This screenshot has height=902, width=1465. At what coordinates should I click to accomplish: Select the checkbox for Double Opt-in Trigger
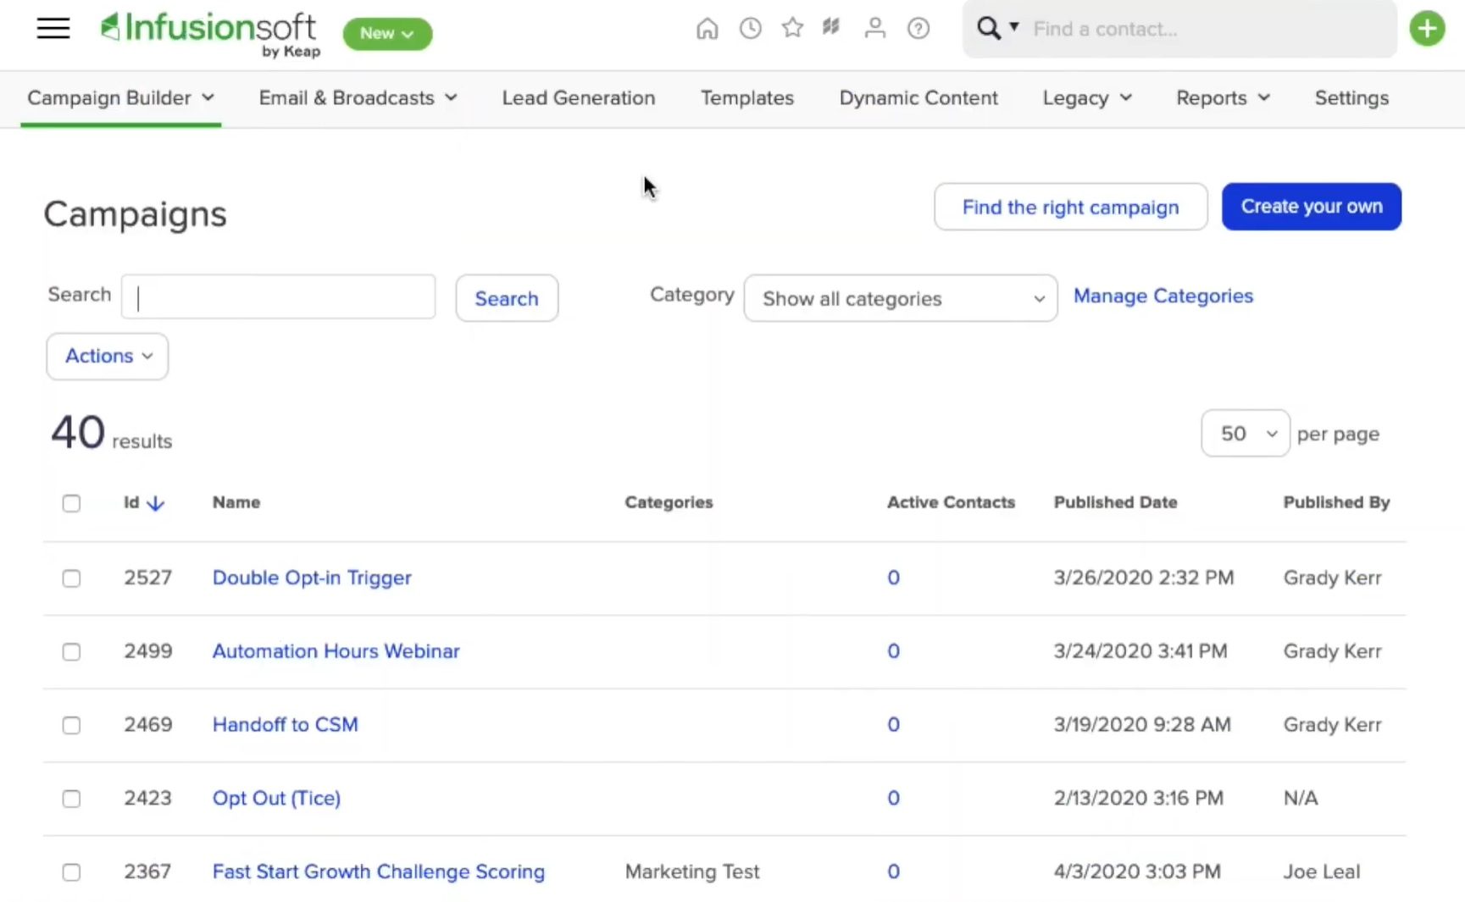point(71,578)
